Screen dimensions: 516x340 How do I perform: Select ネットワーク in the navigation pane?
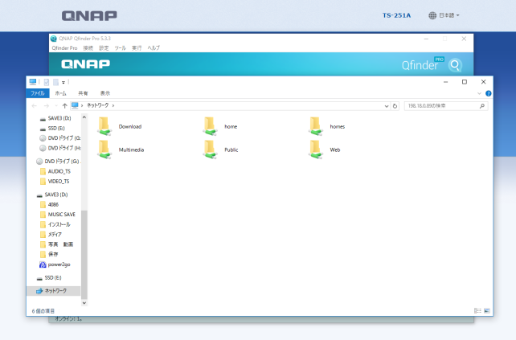[55, 290]
